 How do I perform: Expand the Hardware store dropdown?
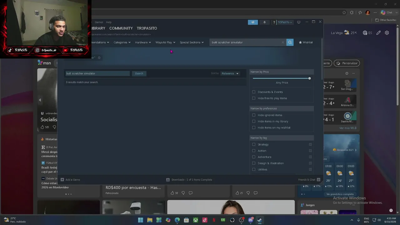pyautogui.click(x=143, y=42)
